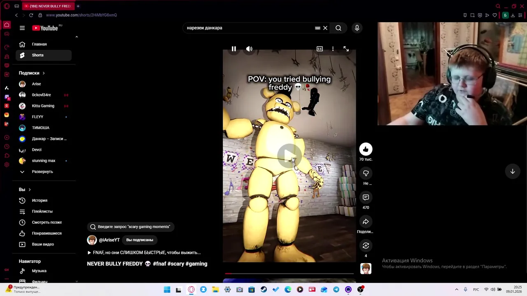The image size is (527, 296).
Task: Open Понравившиеся videos
Action: [x=44, y=233]
